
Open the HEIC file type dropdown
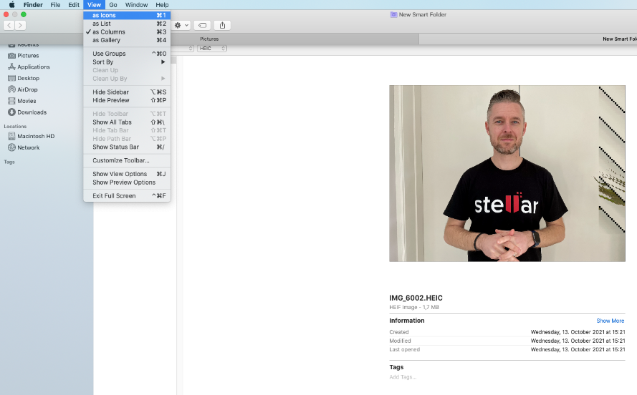(212, 48)
